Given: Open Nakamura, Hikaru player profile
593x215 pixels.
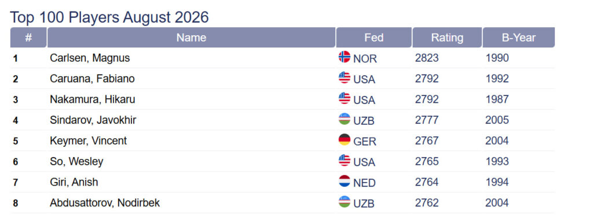Looking at the screenshot, I should [x=92, y=99].
